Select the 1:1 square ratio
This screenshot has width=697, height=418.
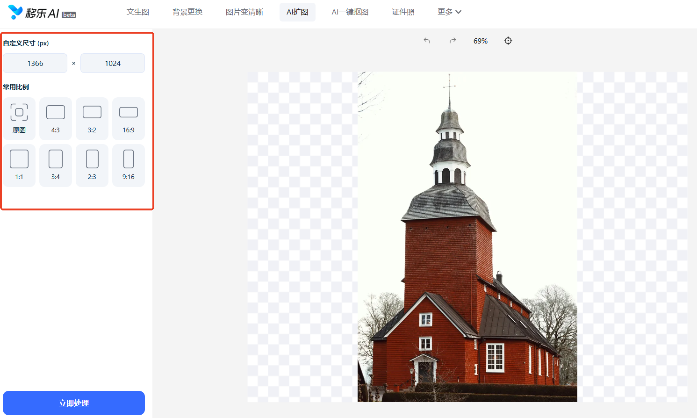click(x=19, y=166)
